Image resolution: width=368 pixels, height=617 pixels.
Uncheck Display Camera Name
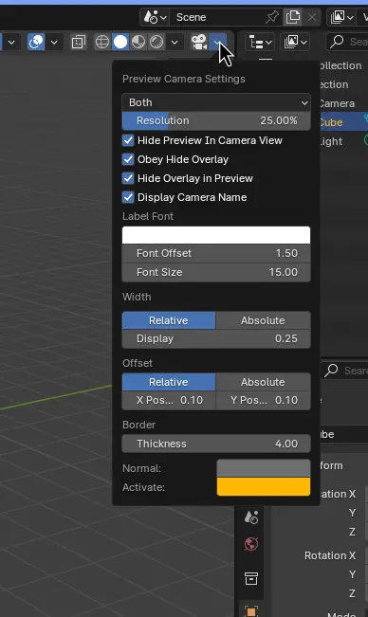(128, 197)
